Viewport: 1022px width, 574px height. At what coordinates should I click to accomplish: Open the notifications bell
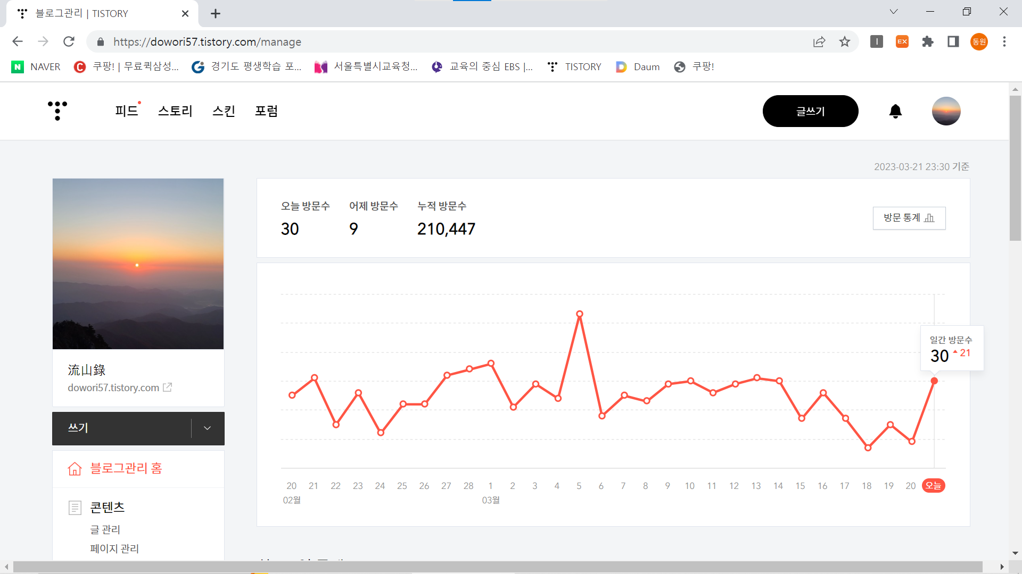895,111
